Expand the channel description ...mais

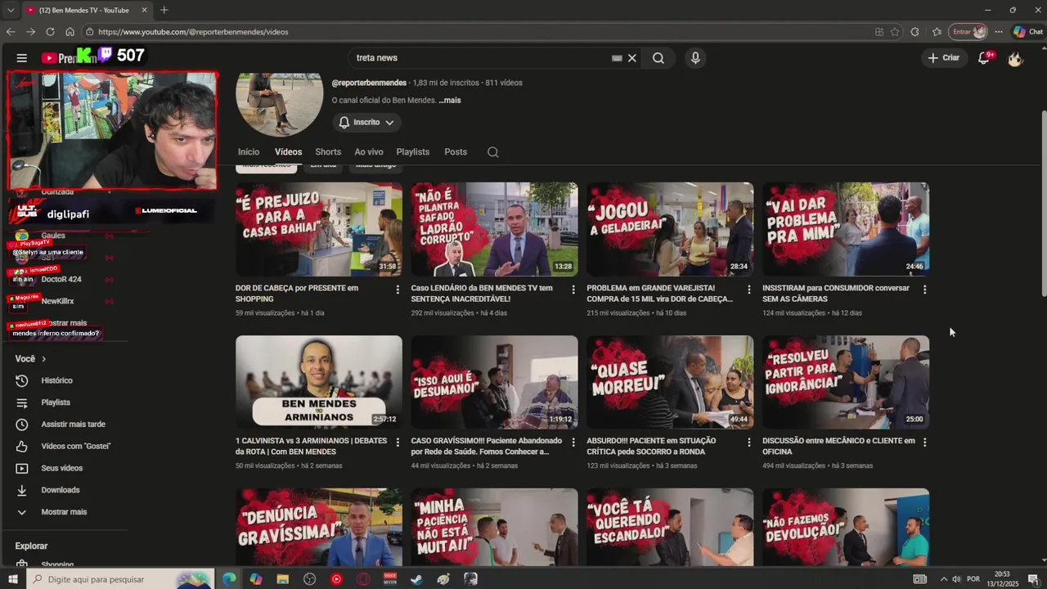pos(450,101)
